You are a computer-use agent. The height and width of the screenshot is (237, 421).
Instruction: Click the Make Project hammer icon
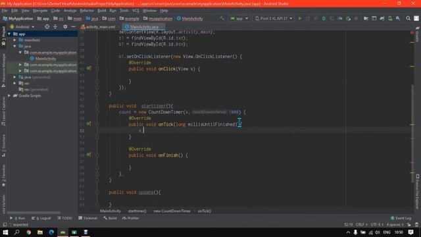click(x=222, y=18)
